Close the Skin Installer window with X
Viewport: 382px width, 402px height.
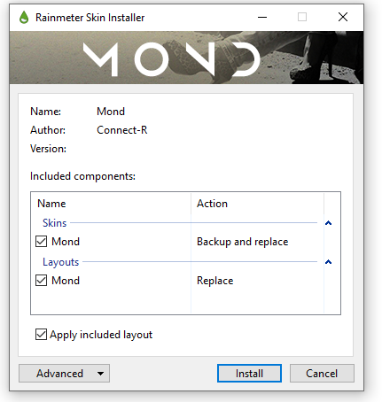pos(343,17)
